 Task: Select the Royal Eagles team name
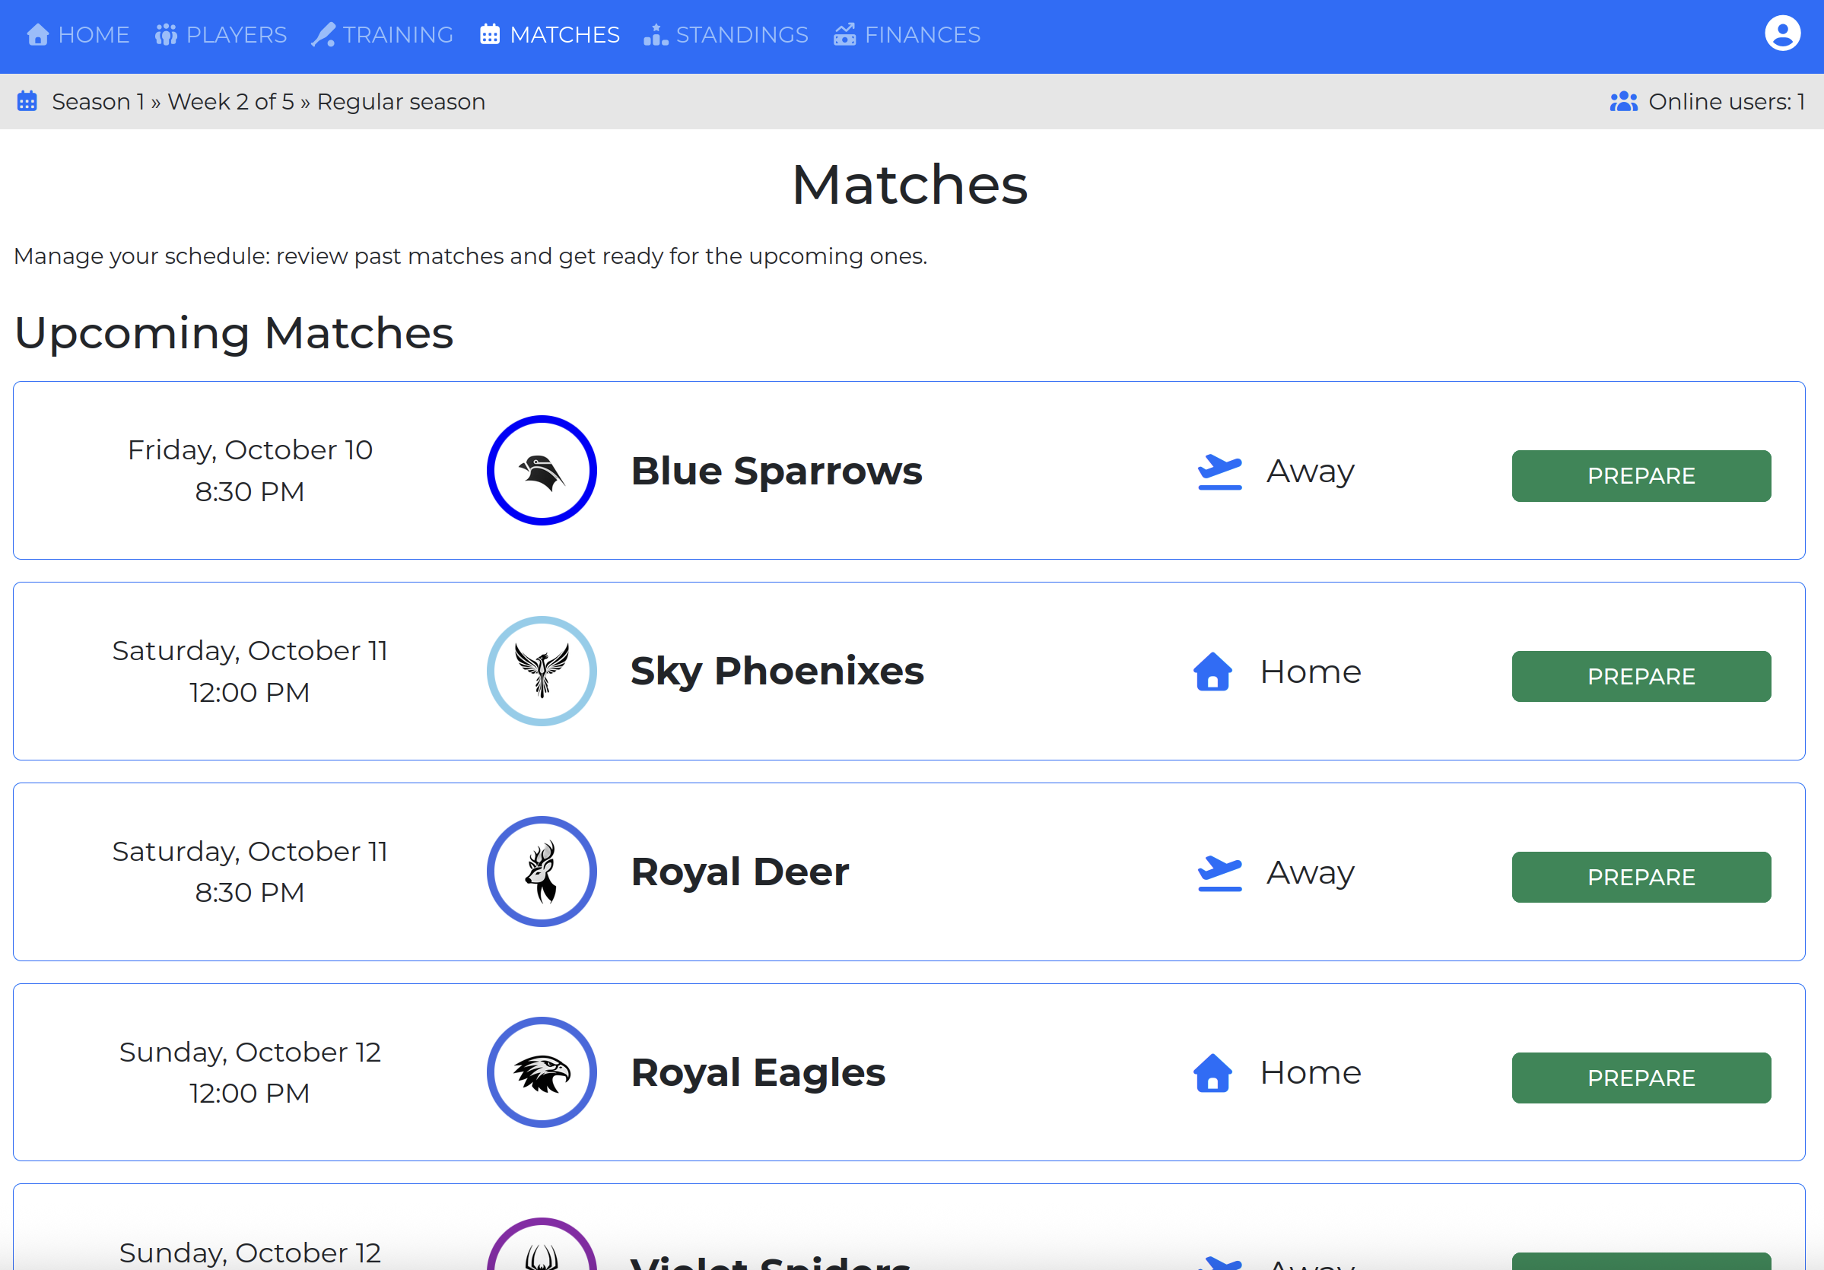(x=757, y=1072)
